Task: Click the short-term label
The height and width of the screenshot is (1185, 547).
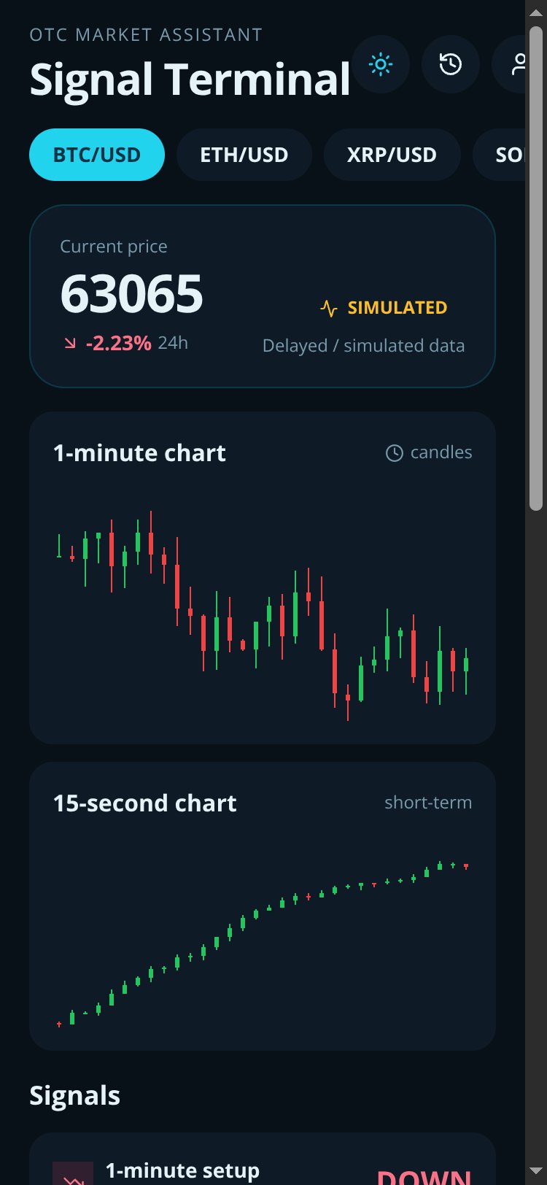Action: pyautogui.click(x=428, y=803)
